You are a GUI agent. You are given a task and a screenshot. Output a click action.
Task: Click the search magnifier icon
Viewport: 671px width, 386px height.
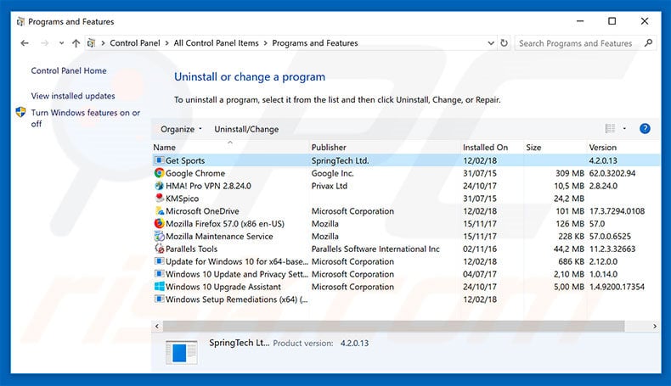pos(648,42)
